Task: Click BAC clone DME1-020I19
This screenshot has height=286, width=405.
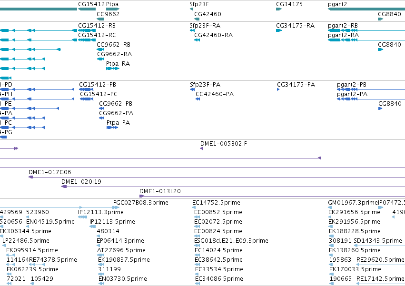Action: point(81,182)
